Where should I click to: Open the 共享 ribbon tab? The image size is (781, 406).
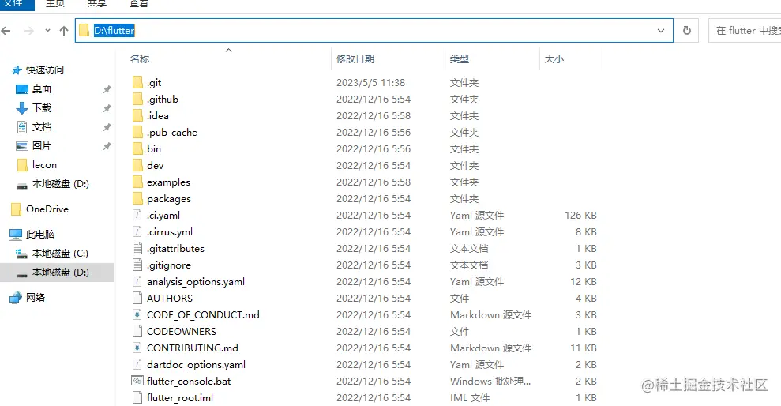tap(96, 4)
